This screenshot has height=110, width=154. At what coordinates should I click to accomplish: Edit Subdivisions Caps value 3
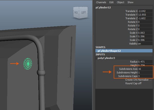(x=145, y=76)
